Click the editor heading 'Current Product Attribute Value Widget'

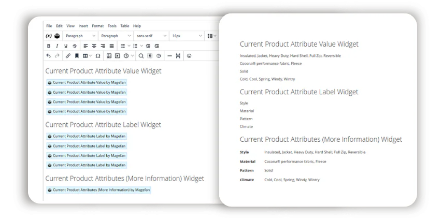pos(104,71)
